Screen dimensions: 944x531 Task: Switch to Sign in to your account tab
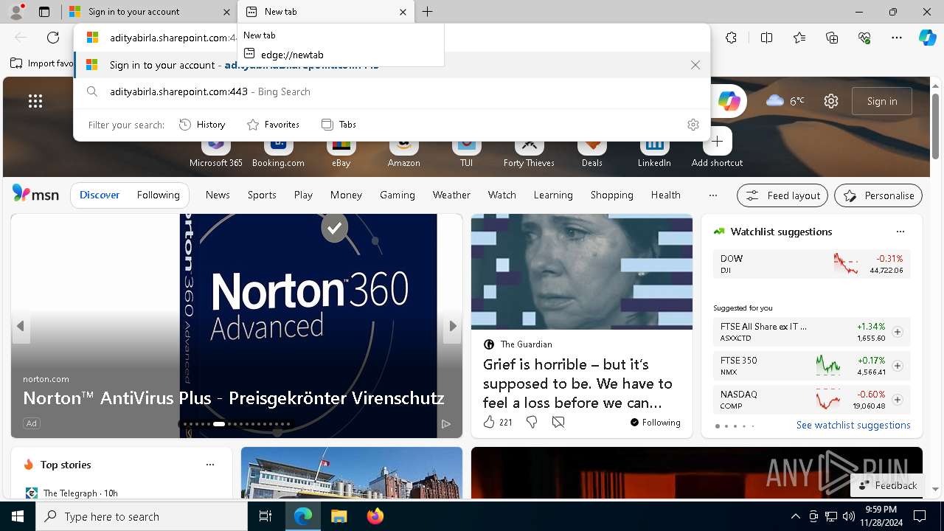[x=149, y=12]
